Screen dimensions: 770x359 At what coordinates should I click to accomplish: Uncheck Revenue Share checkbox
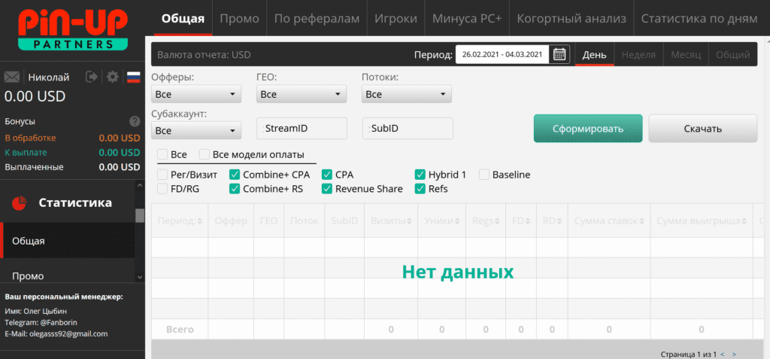click(x=327, y=188)
